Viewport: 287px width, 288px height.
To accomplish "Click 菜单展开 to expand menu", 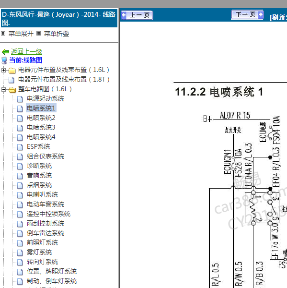I will click(x=21, y=34).
